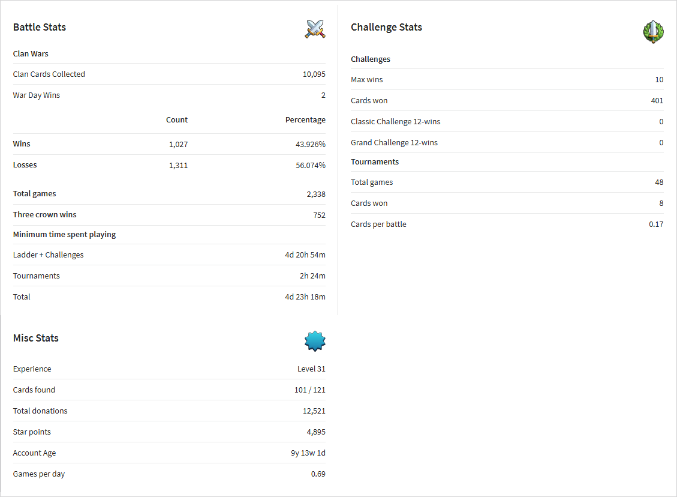This screenshot has width=677, height=497.
Task: Click the Clan Cards Collected value 10,095
Action: pyautogui.click(x=314, y=74)
